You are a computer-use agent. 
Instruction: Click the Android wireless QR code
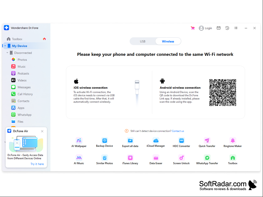pos(222,92)
